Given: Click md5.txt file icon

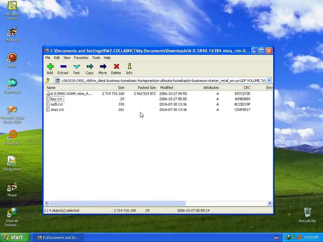Looking at the screenshot, I should click(48, 104).
